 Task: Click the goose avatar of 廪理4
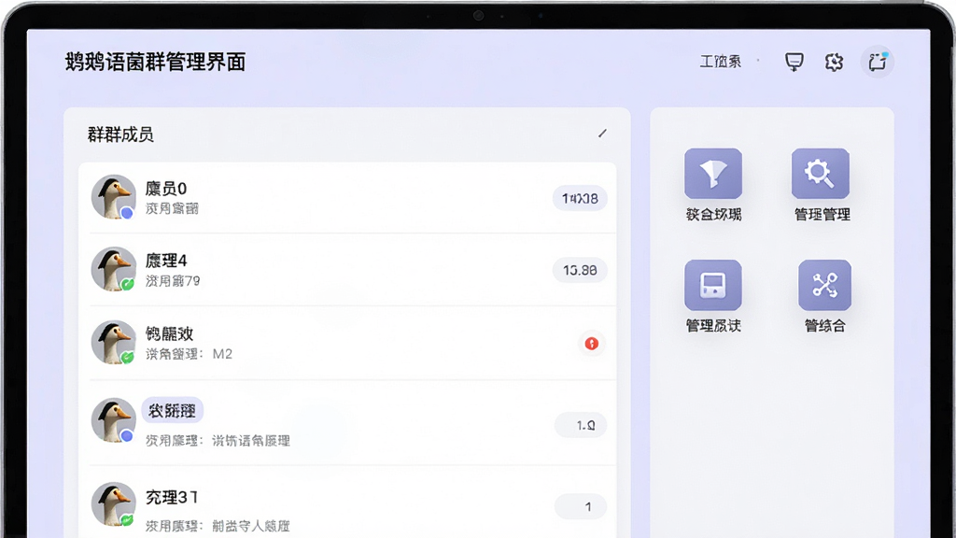point(113,269)
